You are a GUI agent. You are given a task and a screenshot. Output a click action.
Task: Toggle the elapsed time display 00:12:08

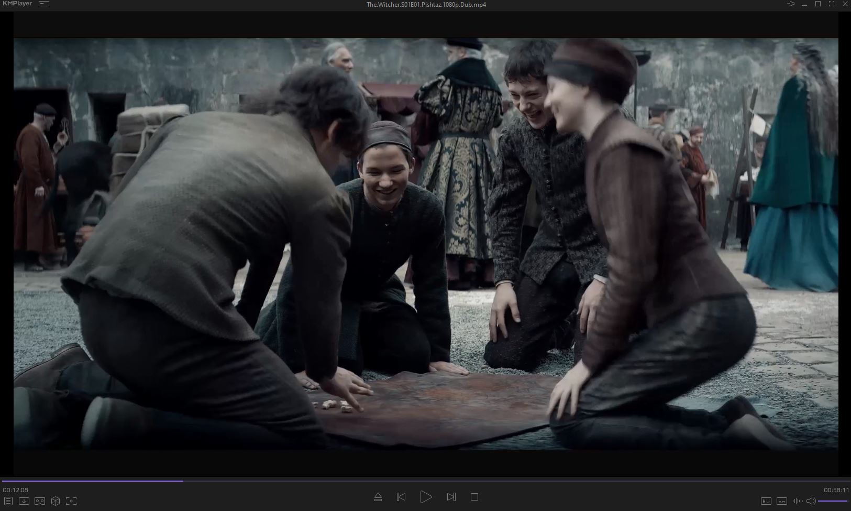coord(16,490)
